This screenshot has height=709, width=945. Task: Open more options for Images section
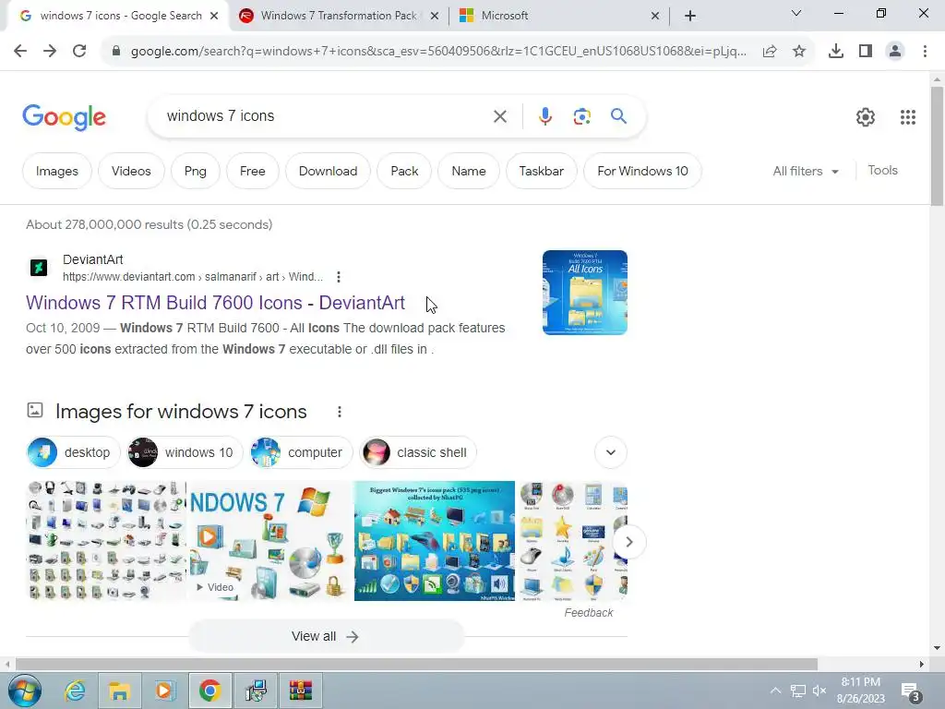(x=340, y=412)
